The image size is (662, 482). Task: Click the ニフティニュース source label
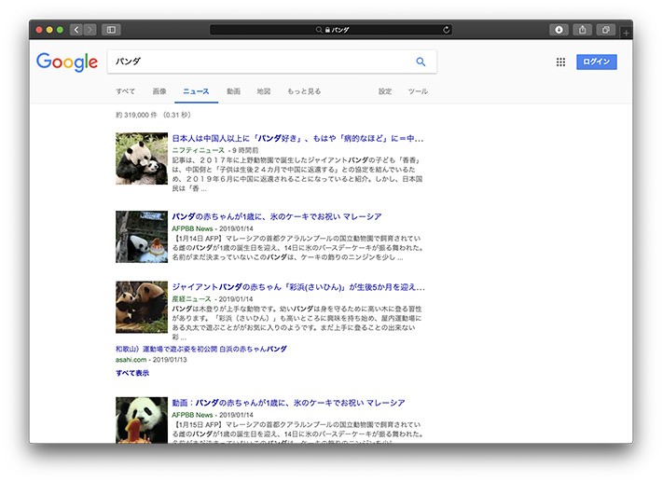click(x=198, y=150)
